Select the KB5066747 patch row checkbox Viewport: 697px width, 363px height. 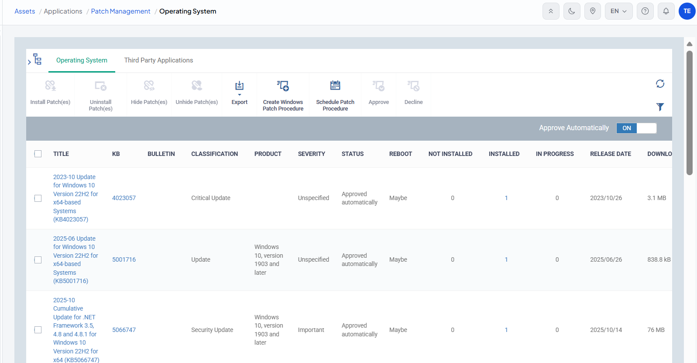coord(38,330)
